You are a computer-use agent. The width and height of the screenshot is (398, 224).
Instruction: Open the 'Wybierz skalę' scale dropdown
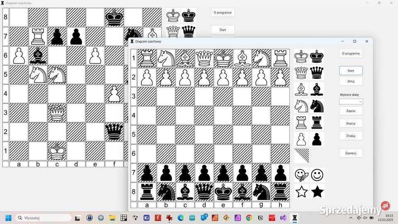[x=351, y=102]
